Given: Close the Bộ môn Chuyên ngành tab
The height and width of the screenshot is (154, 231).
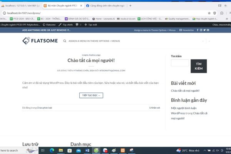Looking at the screenshot, I should point(81,6).
